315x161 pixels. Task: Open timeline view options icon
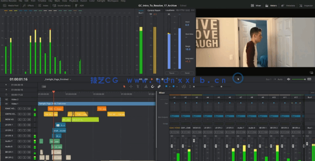point(44,86)
